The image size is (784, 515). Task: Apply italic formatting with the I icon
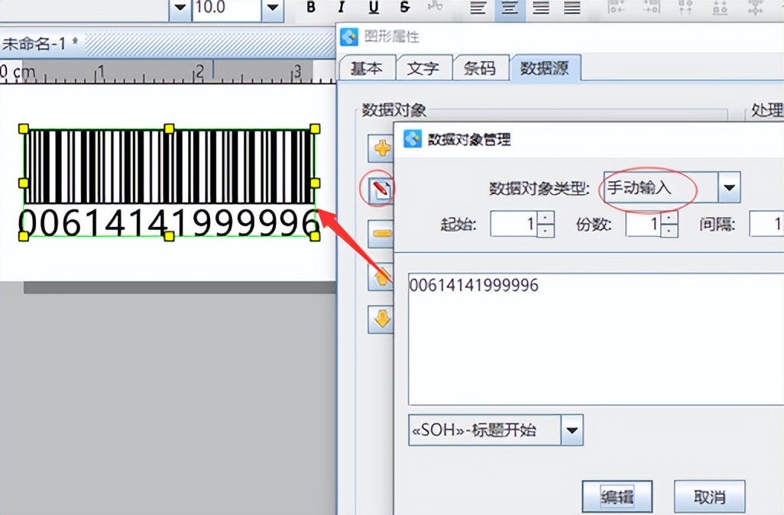341,8
